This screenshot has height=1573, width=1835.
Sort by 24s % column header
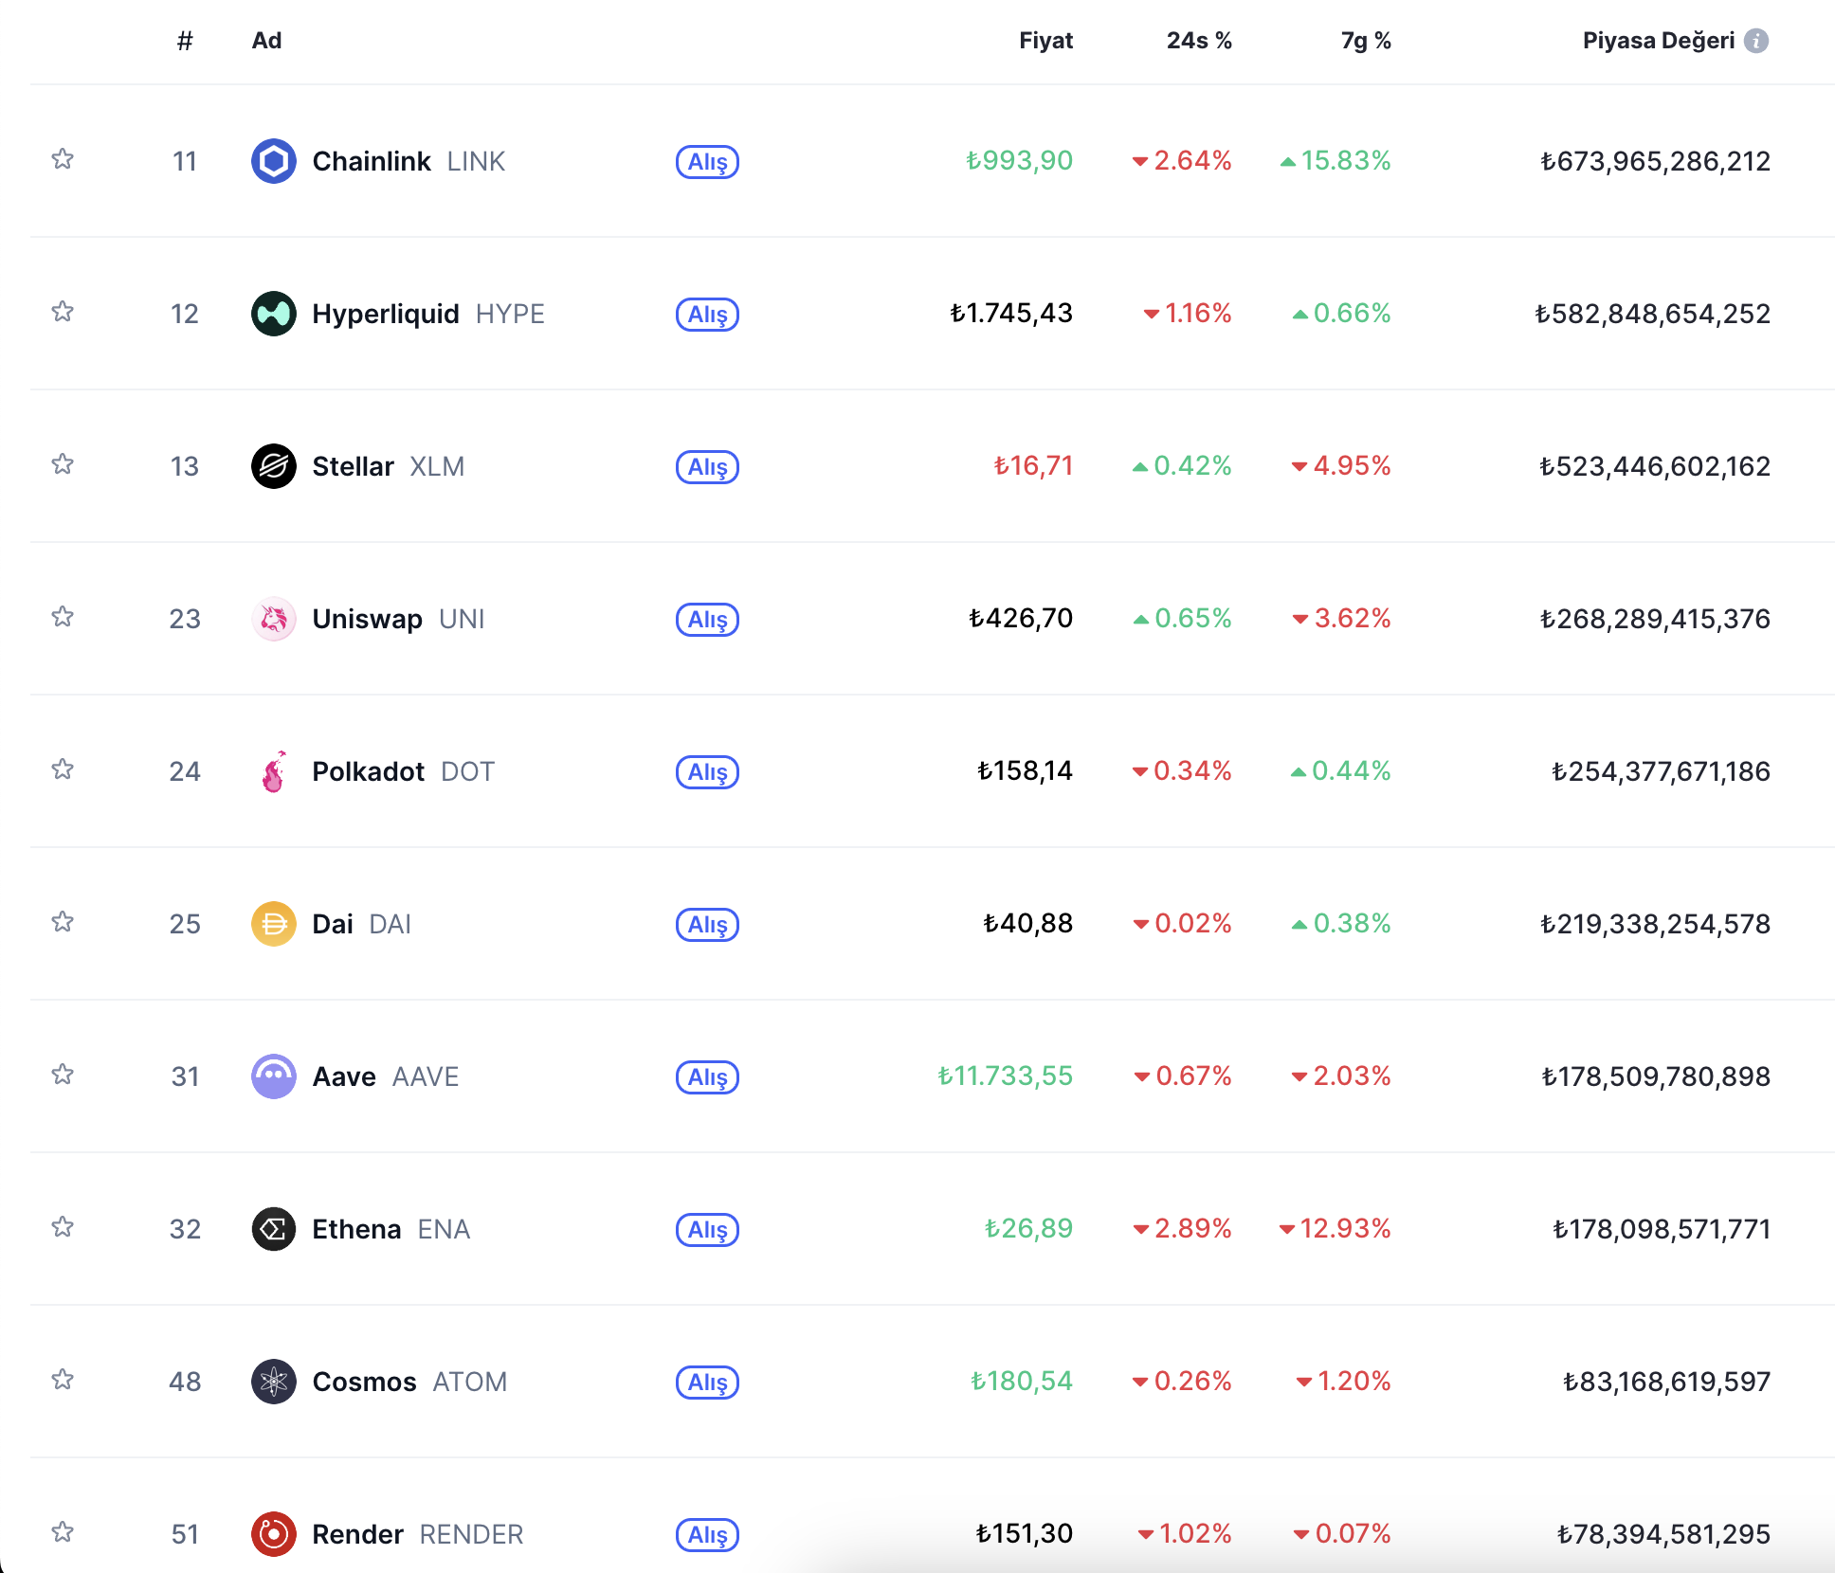tap(1198, 41)
